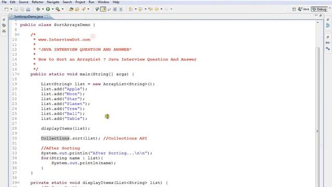Switch to the Java perspective
The width and height of the screenshot is (332, 187).
303,9
